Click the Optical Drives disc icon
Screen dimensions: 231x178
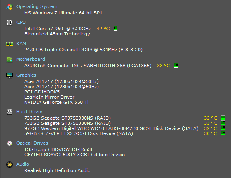pyautogui.click(x=10, y=143)
